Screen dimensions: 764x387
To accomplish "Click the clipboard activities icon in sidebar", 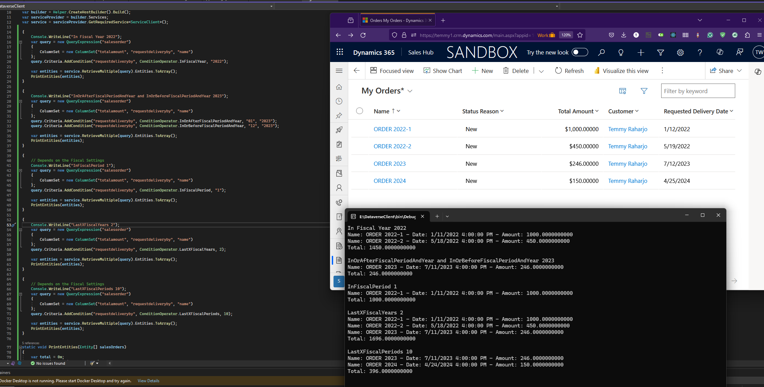I will pyautogui.click(x=339, y=145).
